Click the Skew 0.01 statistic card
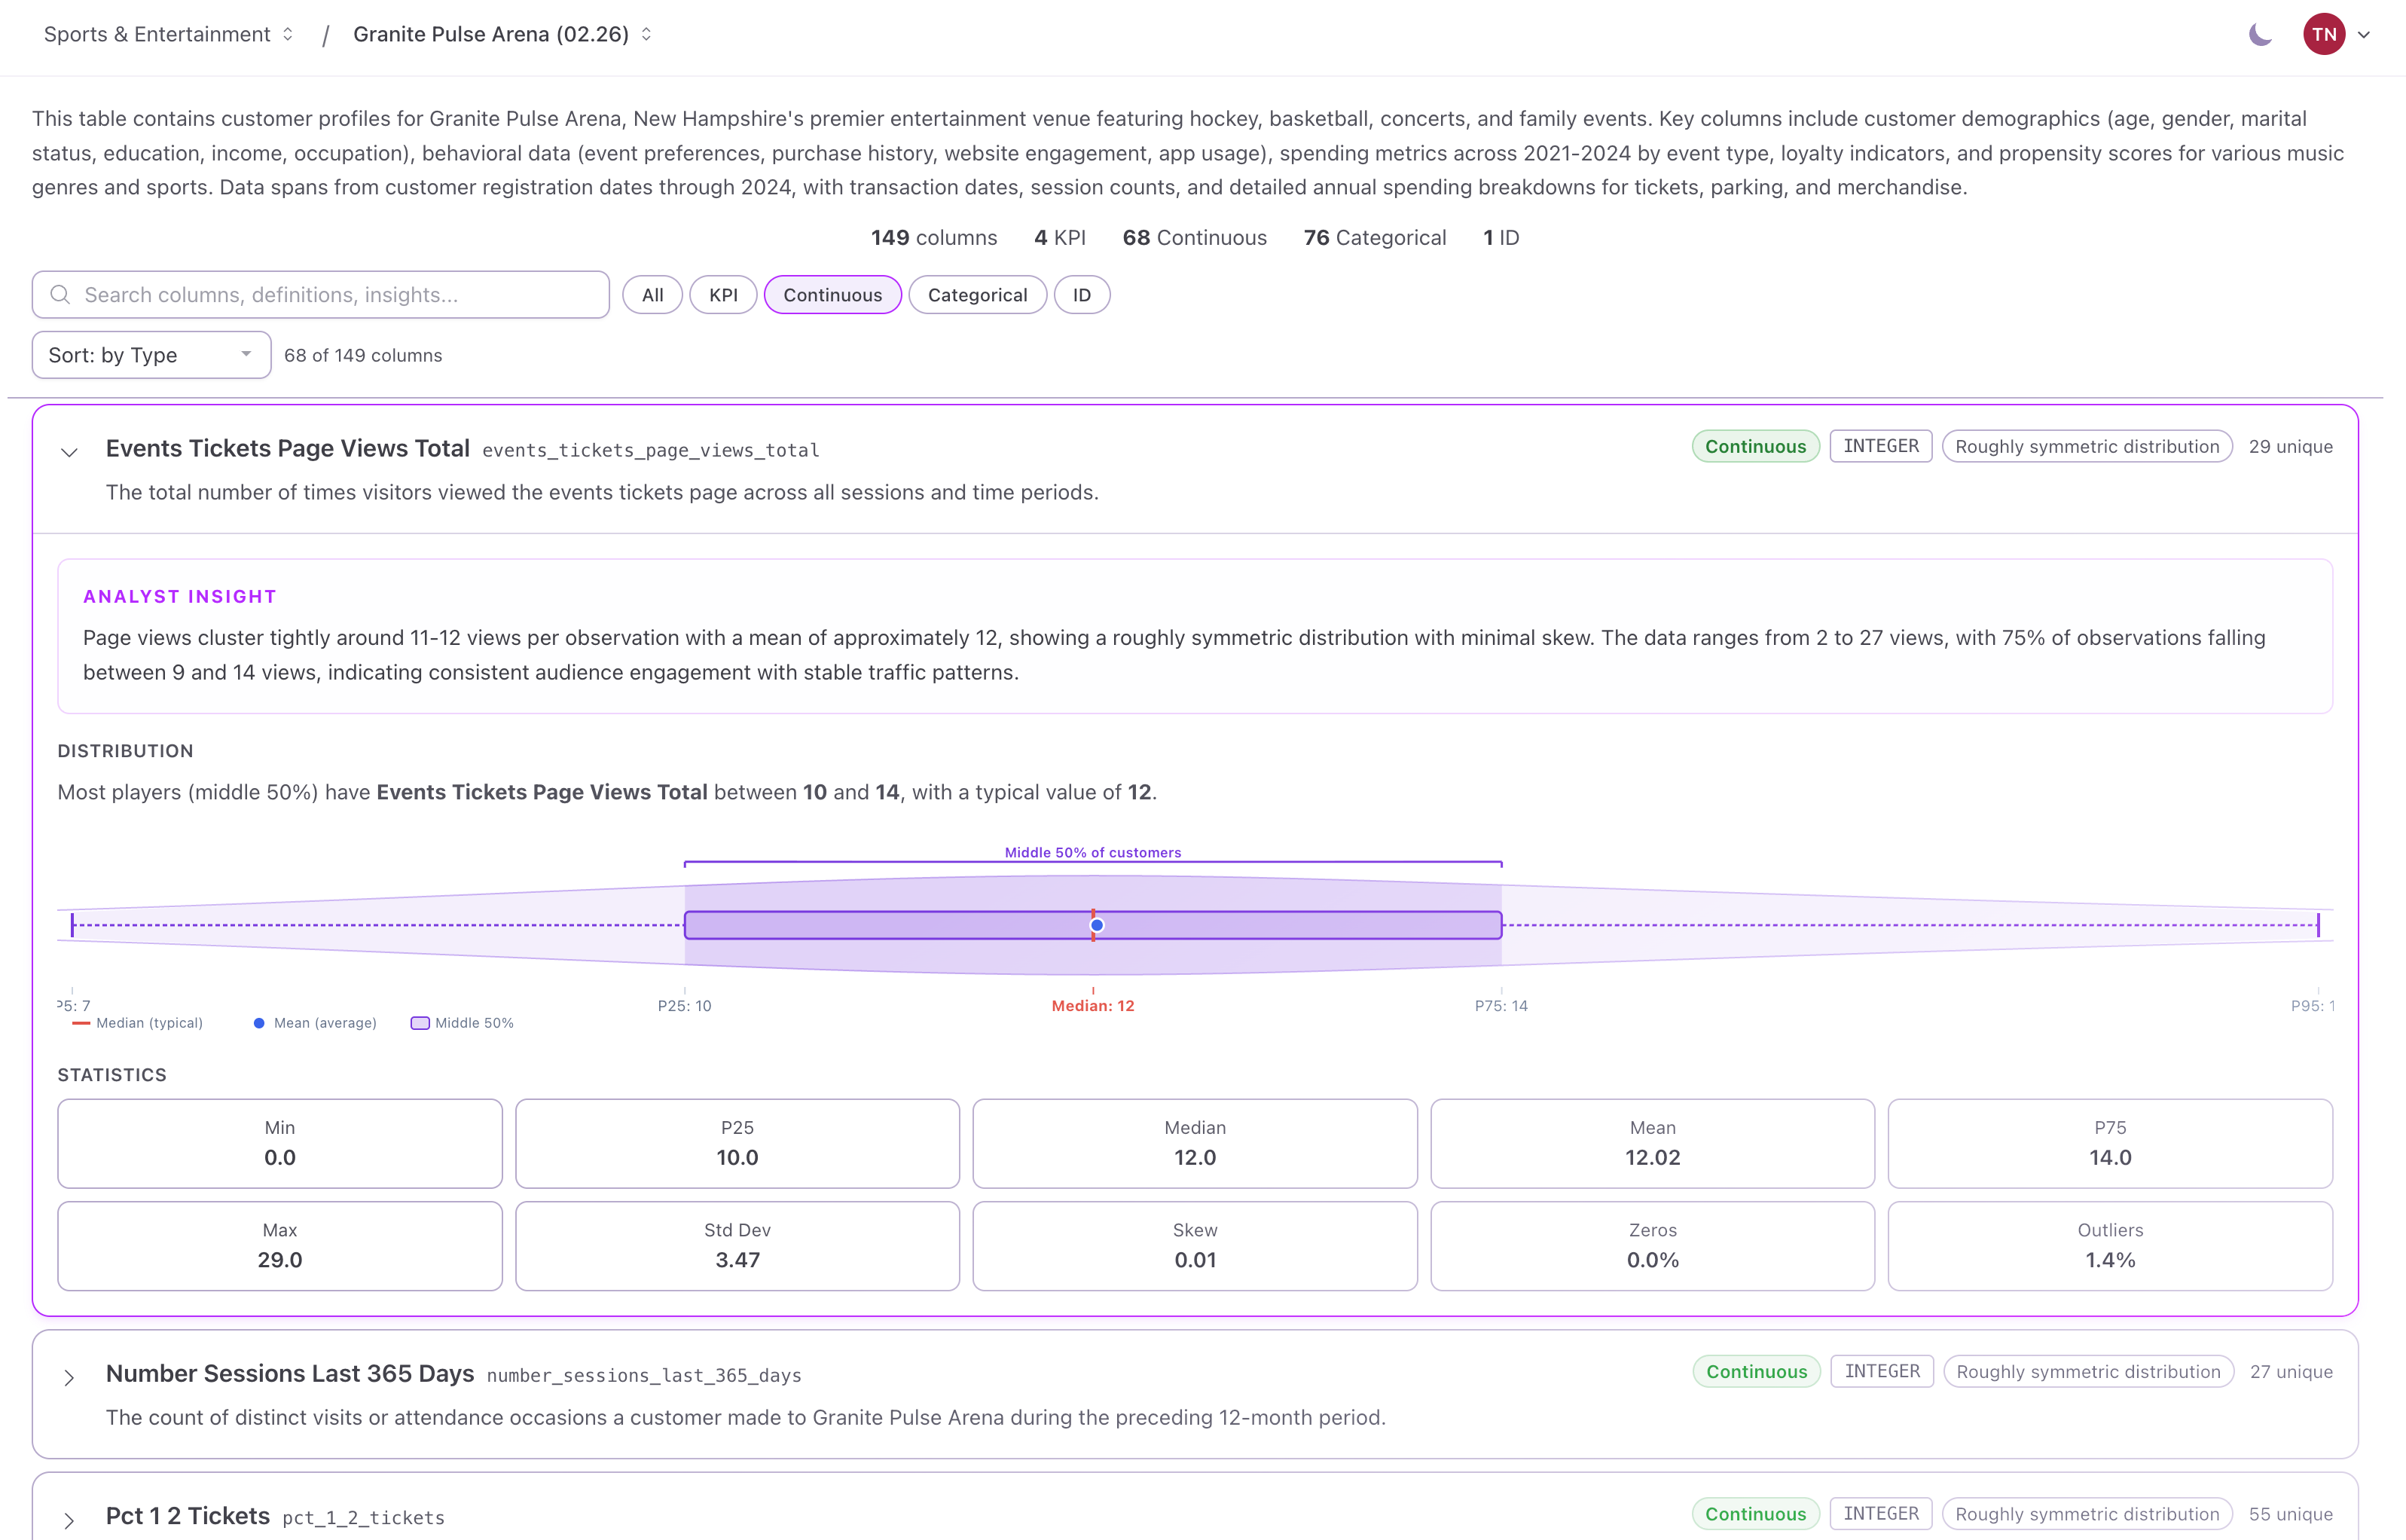 (1195, 1246)
